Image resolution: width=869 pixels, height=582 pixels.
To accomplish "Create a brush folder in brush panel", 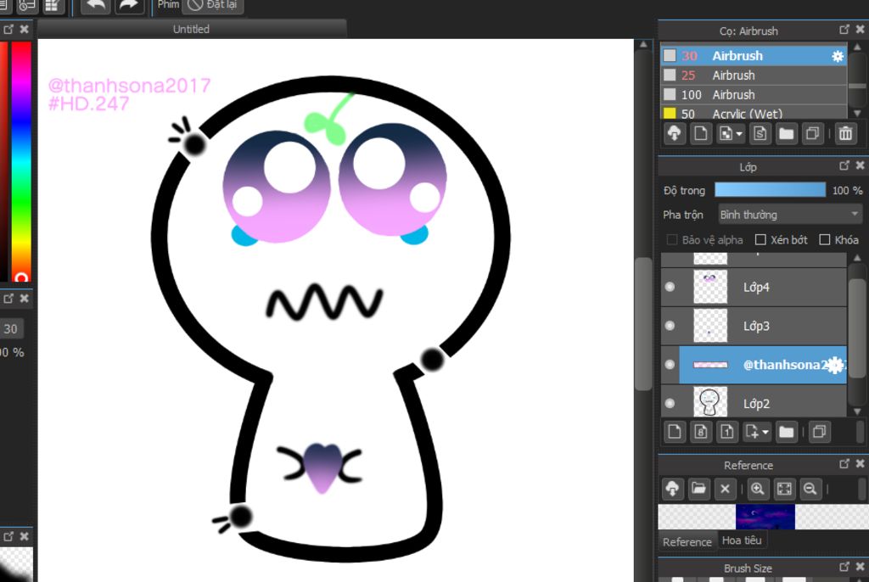I will pyautogui.click(x=786, y=133).
